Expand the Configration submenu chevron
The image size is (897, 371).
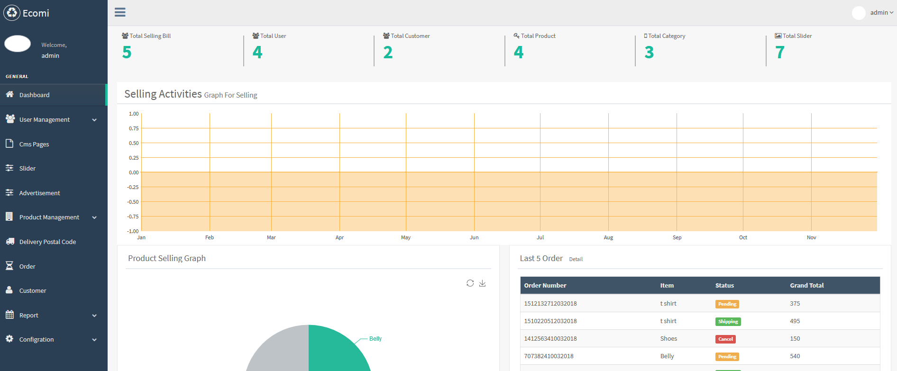(x=94, y=340)
